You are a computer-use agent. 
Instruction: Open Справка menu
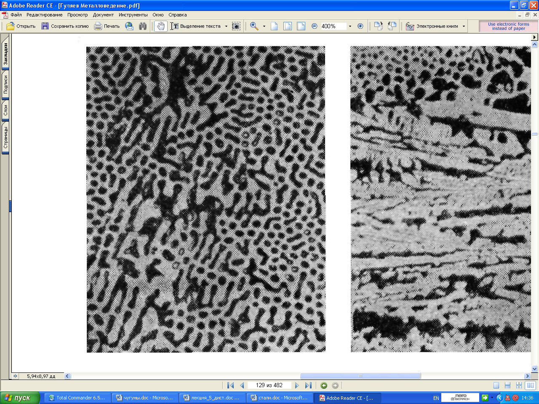point(177,15)
